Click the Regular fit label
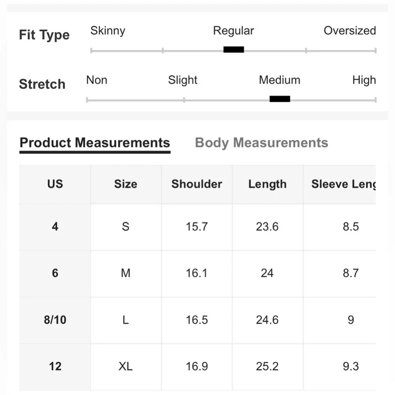Screen dimensions: 395x395 tap(233, 31)
